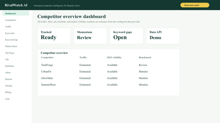Image resolution: width=220 pixels, height=123 pixels.
Task: Click the Competitor column header
Action: click(47, 57)
